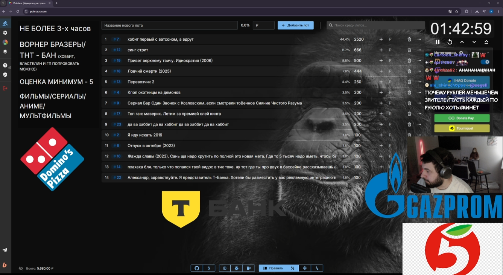Click the ruble icon in 'Отпуск в октябре (2023)' row
The height and width of the screenshot is (275, 503).
click(x=390, y=145)
